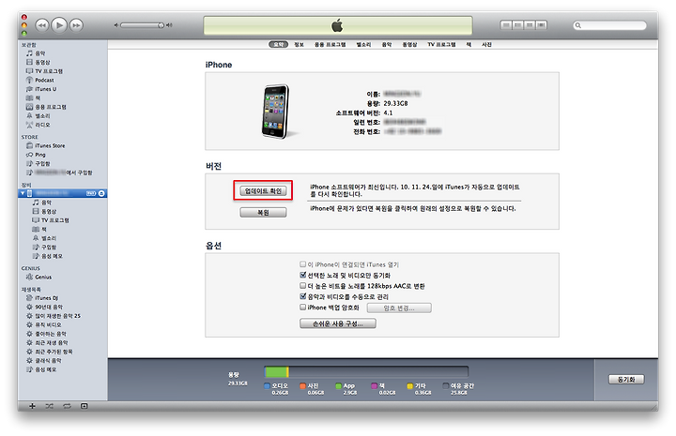Select 음성 메모 under the iPhone device
This screenshot has width=676, height=436.
(x=48, y=256)
